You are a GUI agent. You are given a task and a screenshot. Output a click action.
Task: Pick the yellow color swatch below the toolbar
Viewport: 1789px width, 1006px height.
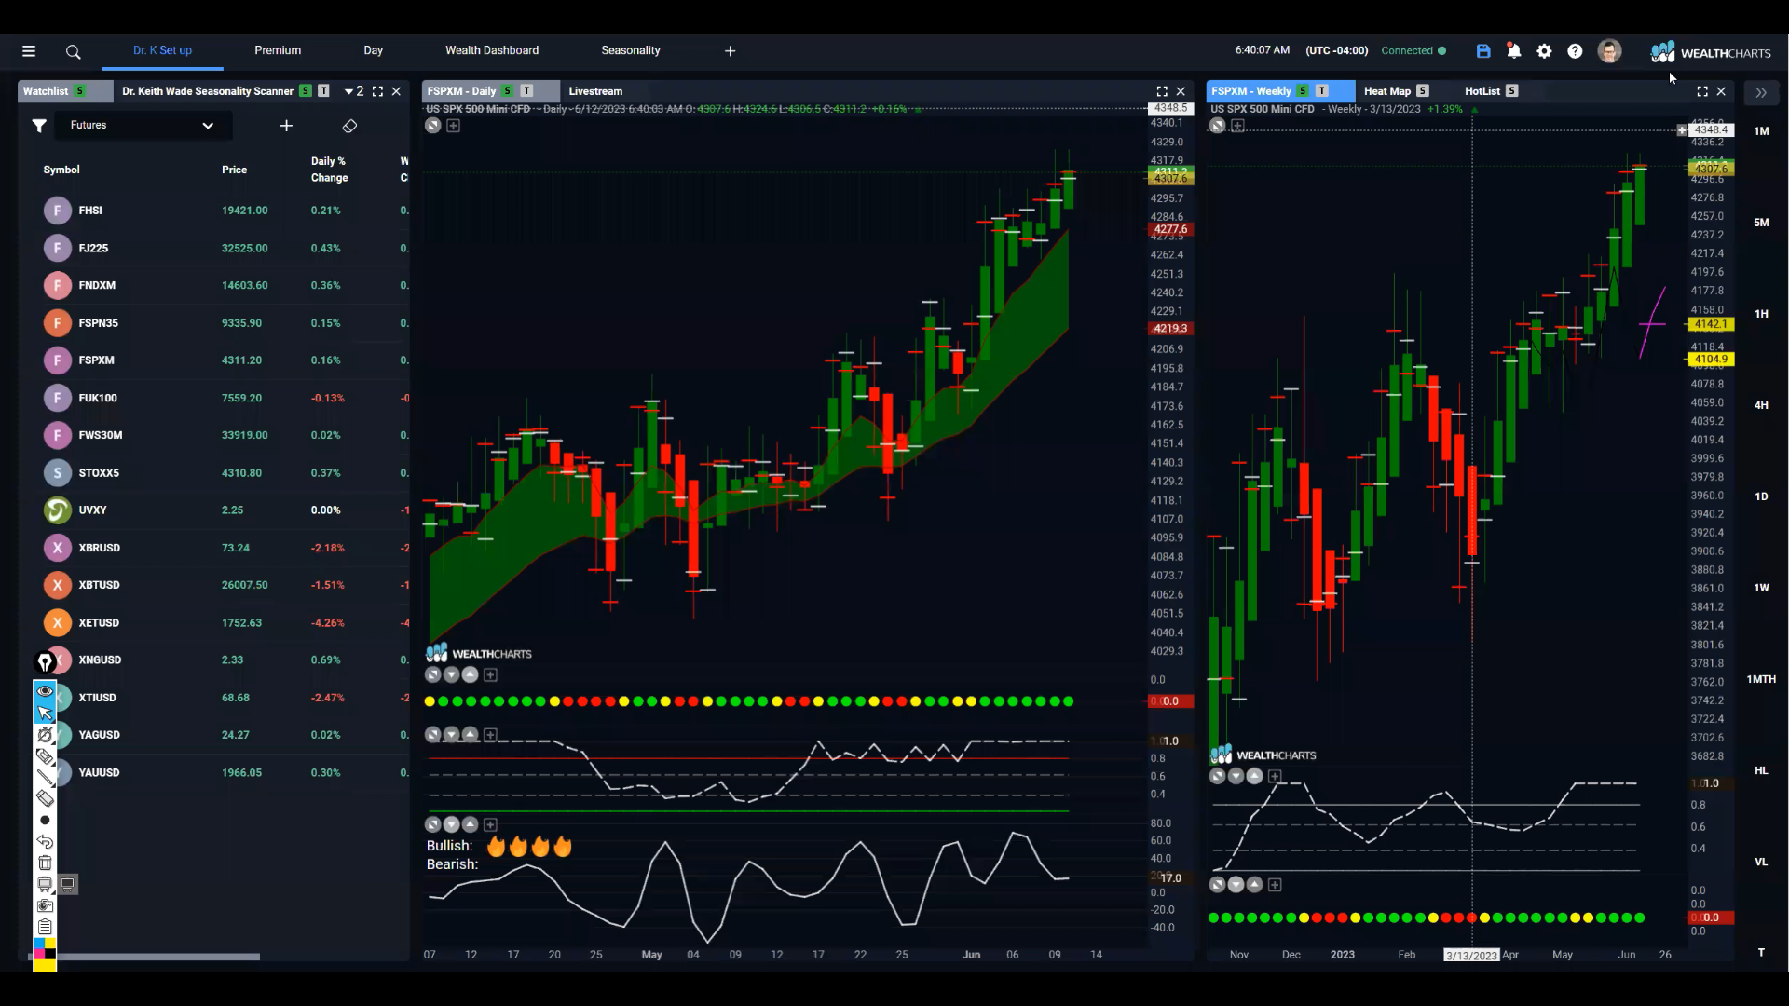pyautogui.click(x=45, y=966)
